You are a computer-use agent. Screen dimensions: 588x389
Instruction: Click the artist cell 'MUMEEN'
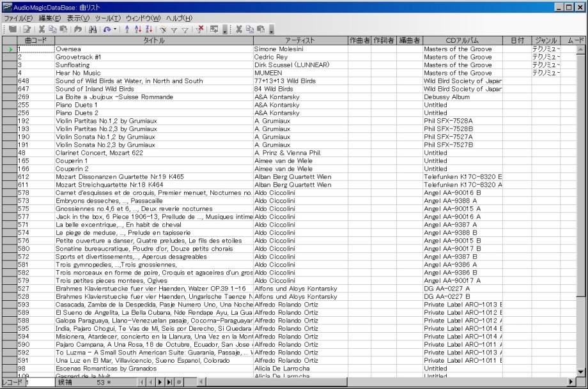[300, 73]
